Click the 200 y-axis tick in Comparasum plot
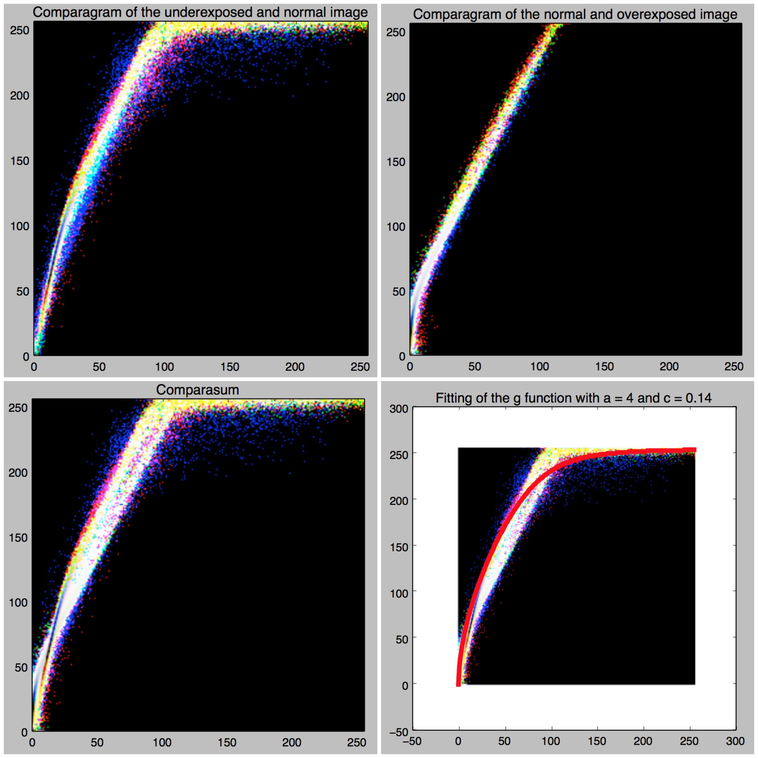The width and height of the screenshot is (758, 758). tap(18, 472)
